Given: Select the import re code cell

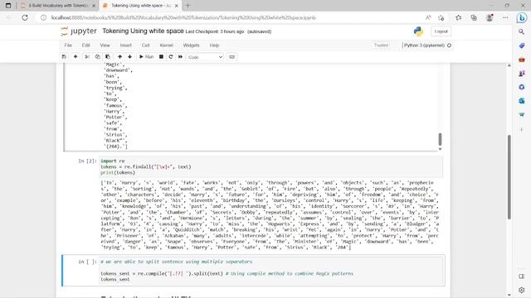Looking at the screenshot, I should (x=271, y=167).
